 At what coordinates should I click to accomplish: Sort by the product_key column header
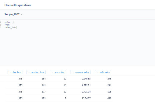pyautogui.click(x=36, y=72)
